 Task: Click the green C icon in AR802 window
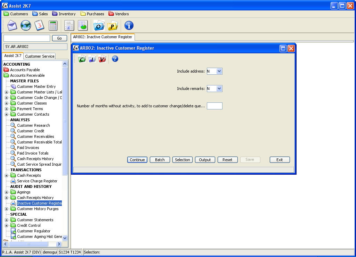pos(82,59)
